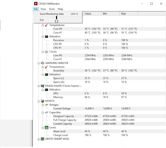The image size is (166, 148).
Task: Minimize the HWMonitor window
Action: (x=142, y=4)
